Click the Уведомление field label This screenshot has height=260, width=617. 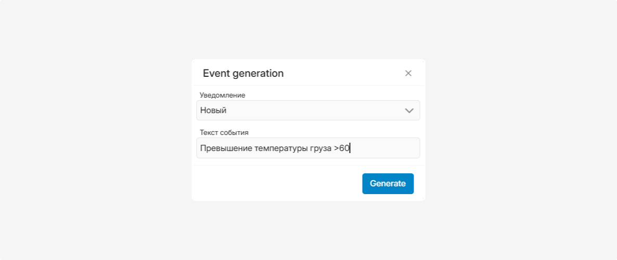click(222, 95)
